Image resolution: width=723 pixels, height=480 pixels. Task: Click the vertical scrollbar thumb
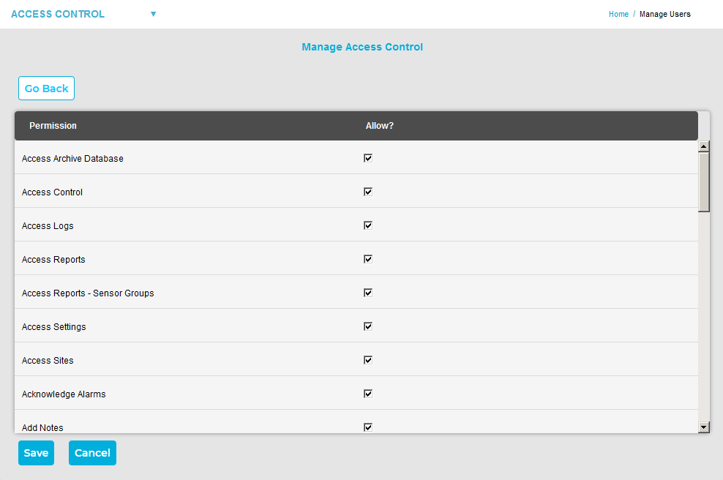tap(704, 182)
